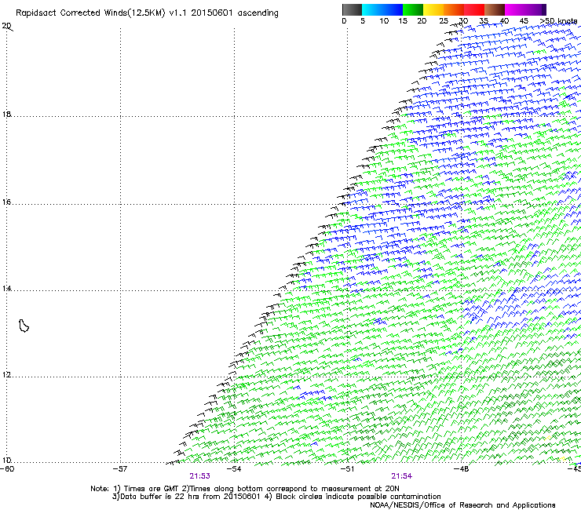The image size is (581, 510).
Task: Click the longitude label '-54' on bottom axis
Action: coord(234,469)
